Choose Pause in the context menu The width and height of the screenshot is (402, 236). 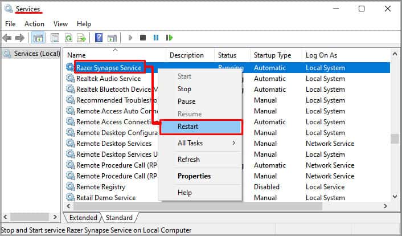point(200,101)
